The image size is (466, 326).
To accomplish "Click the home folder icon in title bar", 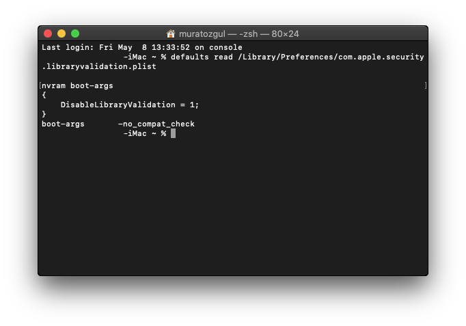I will [x=171, y=33].
